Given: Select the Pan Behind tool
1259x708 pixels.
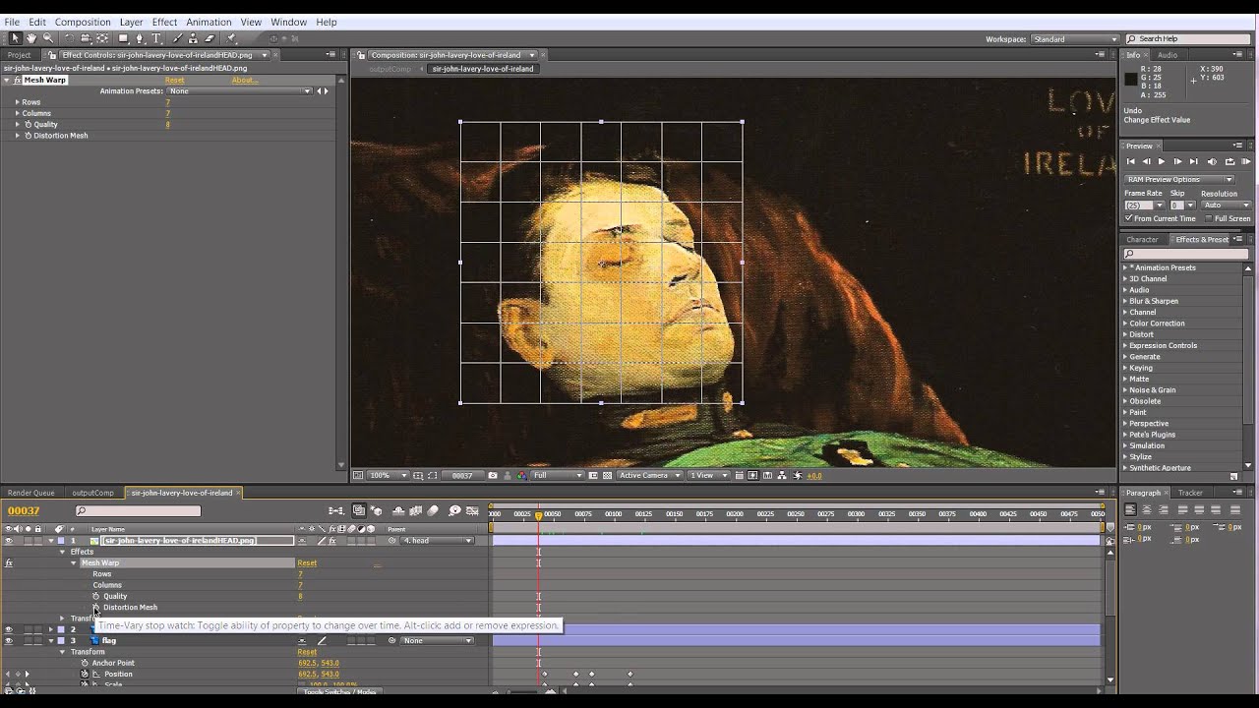Looking at the screenshot, I should point(102,38).
